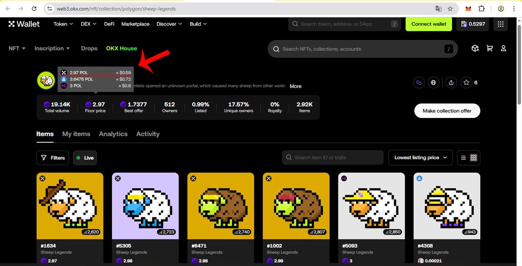
Task: Toggle the Live updates button
Action: (x=85, y=158)
